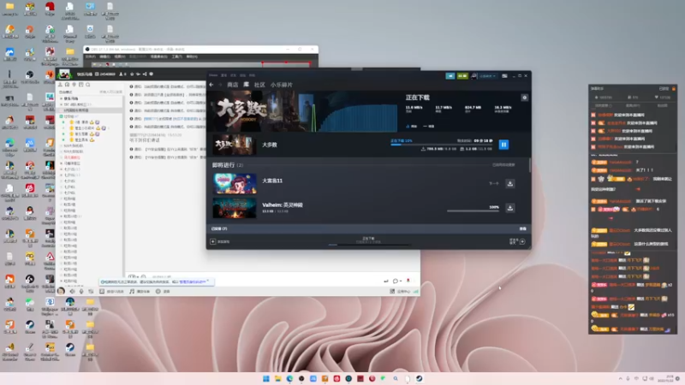Open Steam from the taskbar
Image resolution: width=685 pixels, height=385 pixels.
coord(419,378)
